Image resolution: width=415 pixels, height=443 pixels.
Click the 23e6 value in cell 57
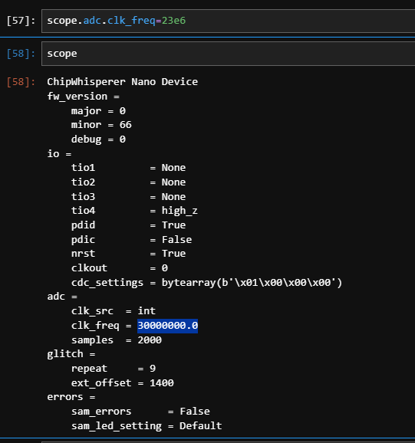(173, 21)
